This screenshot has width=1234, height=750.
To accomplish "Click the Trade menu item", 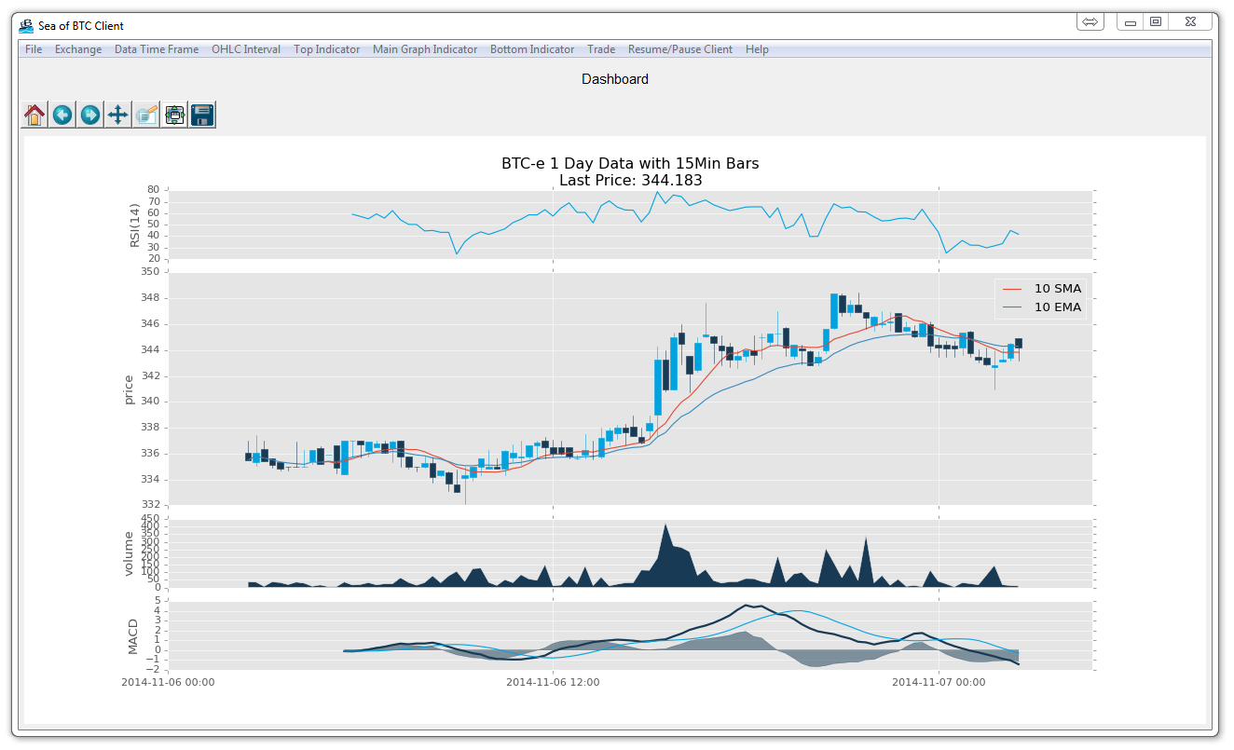I will click(x=601, y=49).
